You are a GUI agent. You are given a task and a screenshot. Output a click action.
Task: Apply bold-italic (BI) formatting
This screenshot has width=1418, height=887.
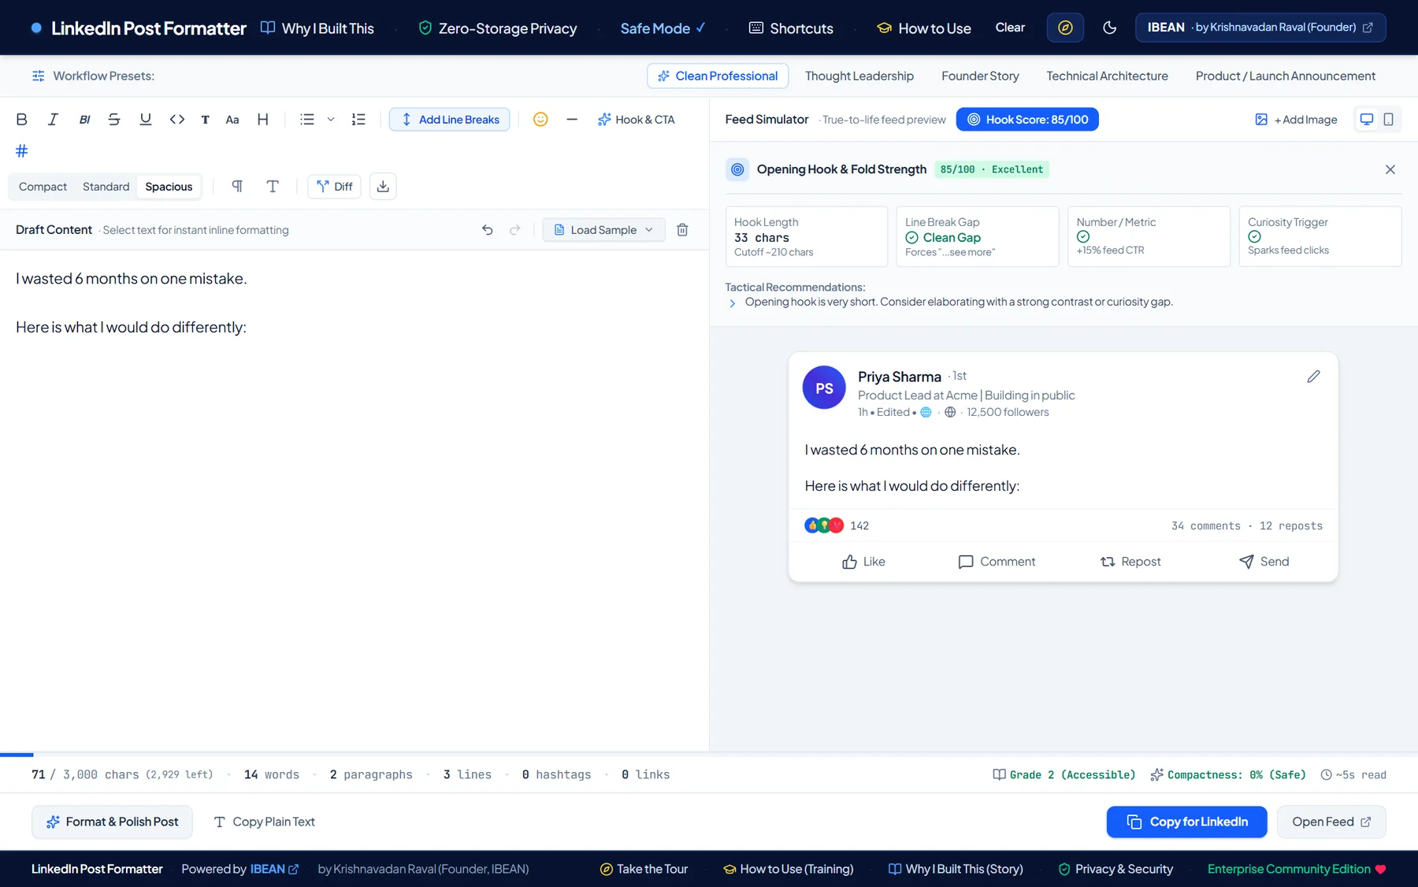84,120
